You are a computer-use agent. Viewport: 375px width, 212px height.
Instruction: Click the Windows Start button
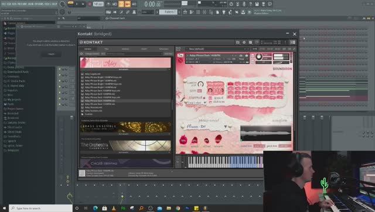(x=4, y=208)
